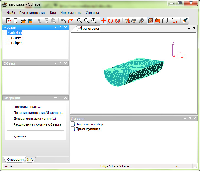Select Загрузка из .step history entry
The image size is (200, 171).
click(x=87, y=124)
